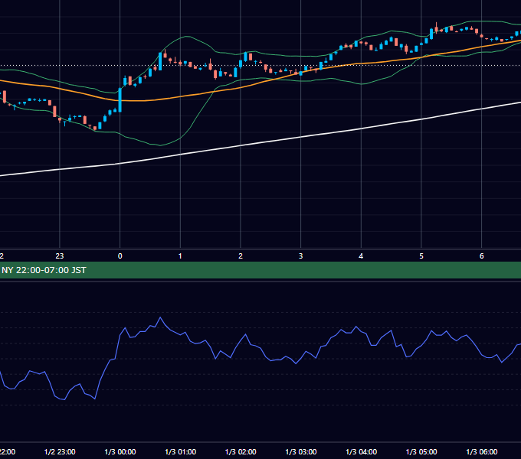This screenshot has width=521, height=459.
Task: Click the "1/3 02:00" time label
Action: [241, 451]
